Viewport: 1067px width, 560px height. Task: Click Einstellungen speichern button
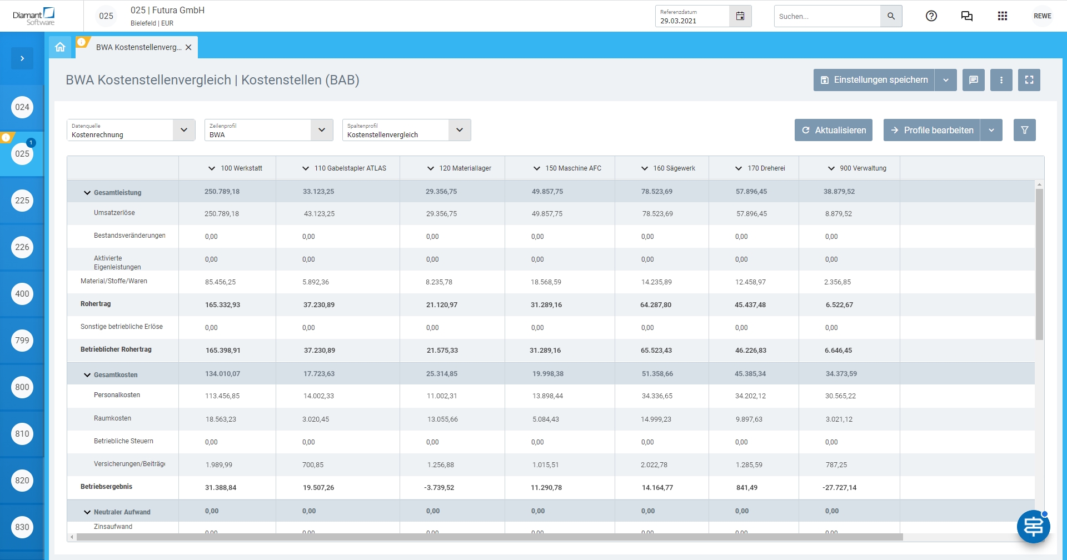874,80
